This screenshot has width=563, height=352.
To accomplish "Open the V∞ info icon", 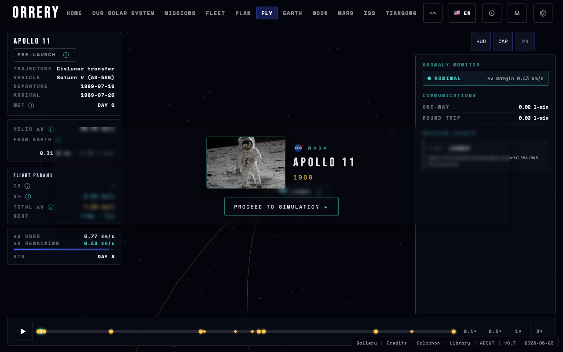I will pyautogui.click(x=28, y=197).
